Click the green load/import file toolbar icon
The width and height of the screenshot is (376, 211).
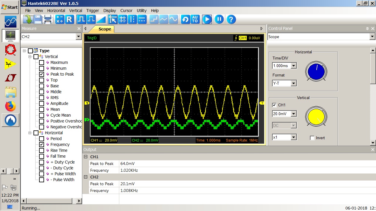click(28, 19)
